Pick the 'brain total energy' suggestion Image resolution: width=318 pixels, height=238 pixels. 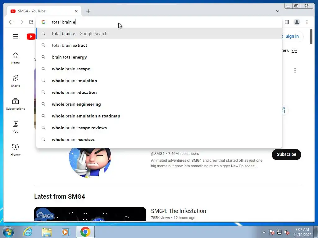coord(159,57)
